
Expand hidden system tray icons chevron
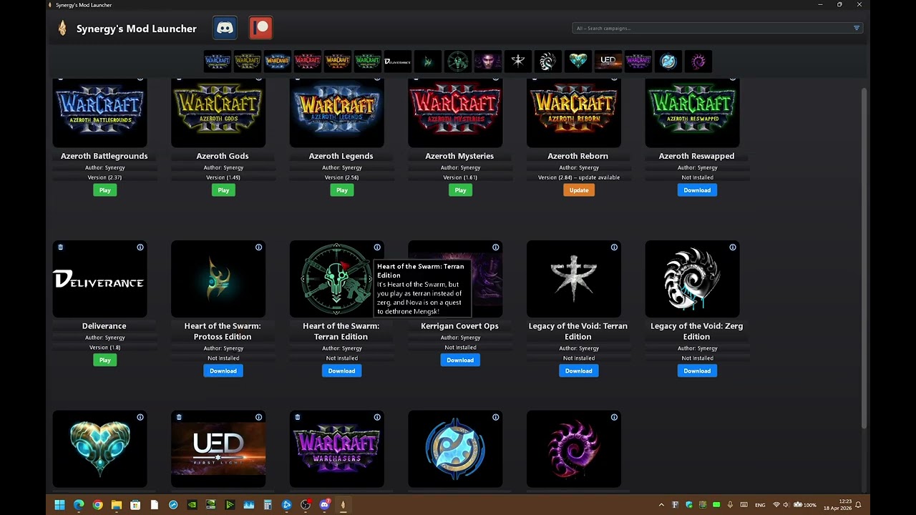(x=661, y=505)
